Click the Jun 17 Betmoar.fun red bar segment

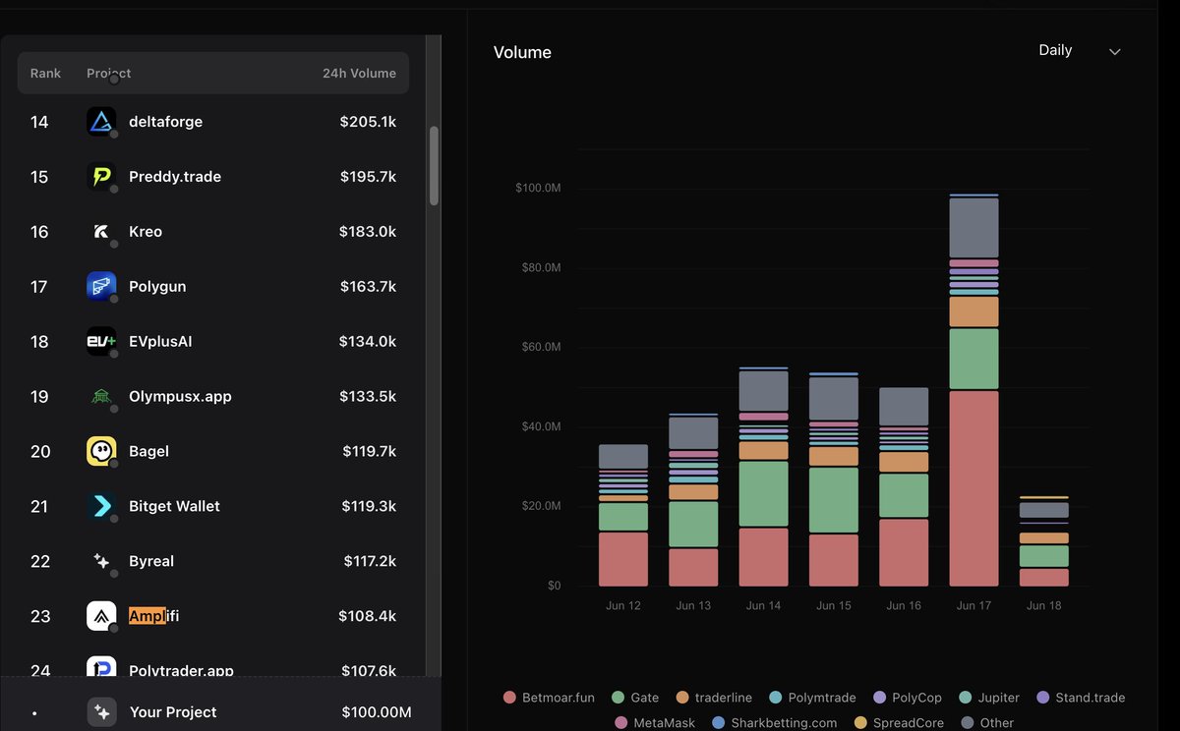point(973,488)
